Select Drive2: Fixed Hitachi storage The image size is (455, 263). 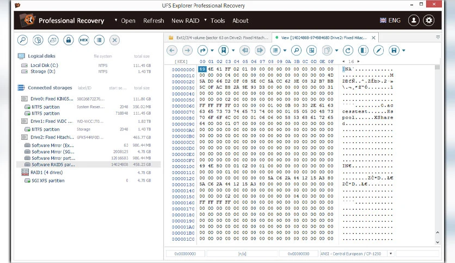(x=52, y=137)
